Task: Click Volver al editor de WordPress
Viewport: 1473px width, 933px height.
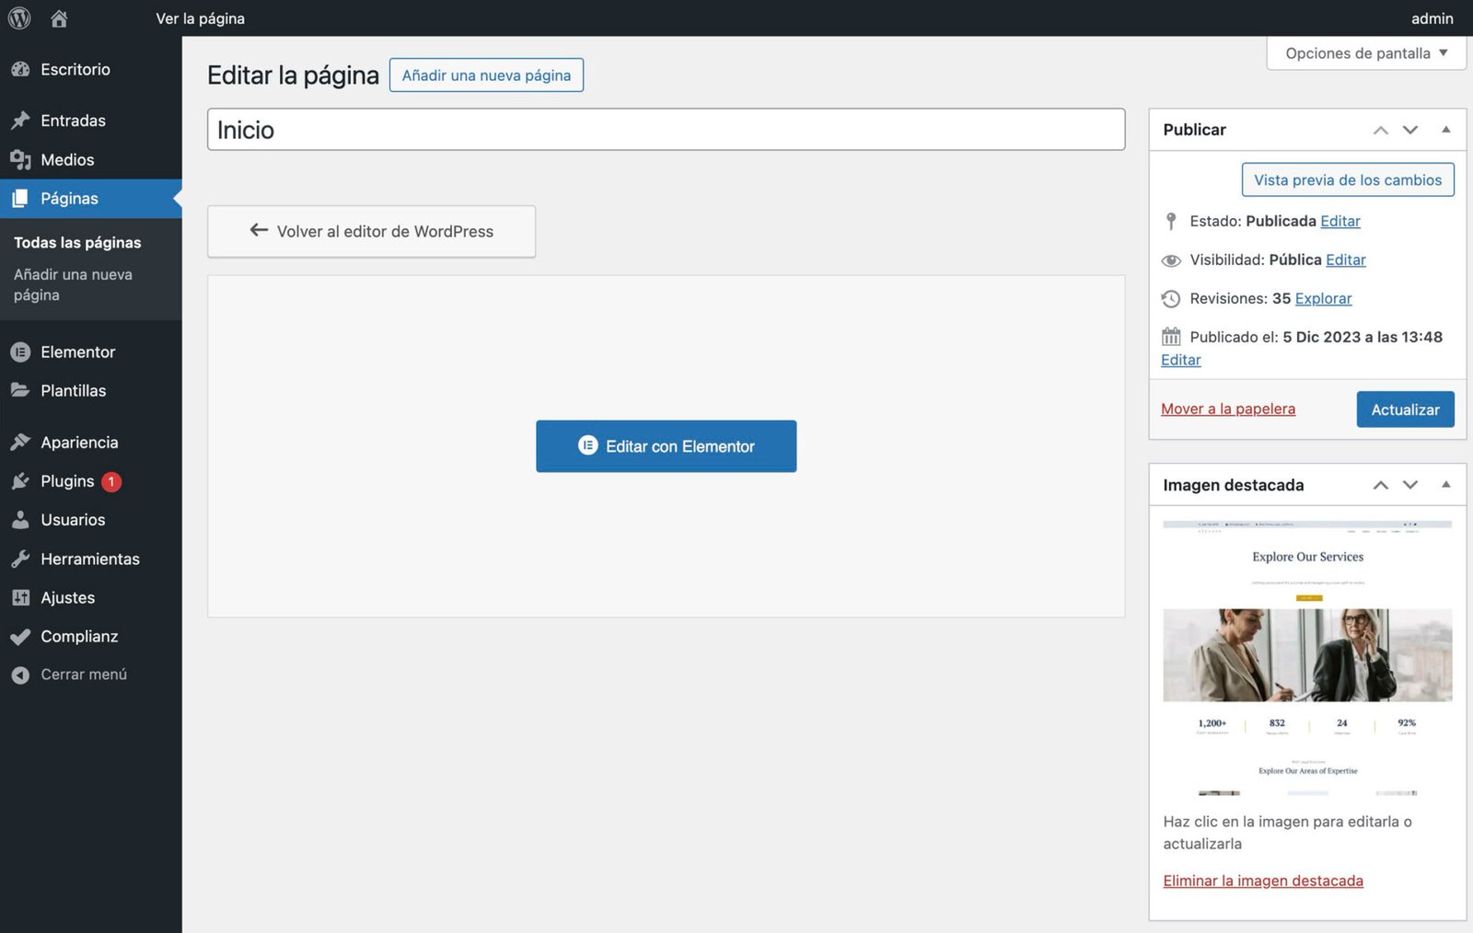Action: [x=371, y=232]
